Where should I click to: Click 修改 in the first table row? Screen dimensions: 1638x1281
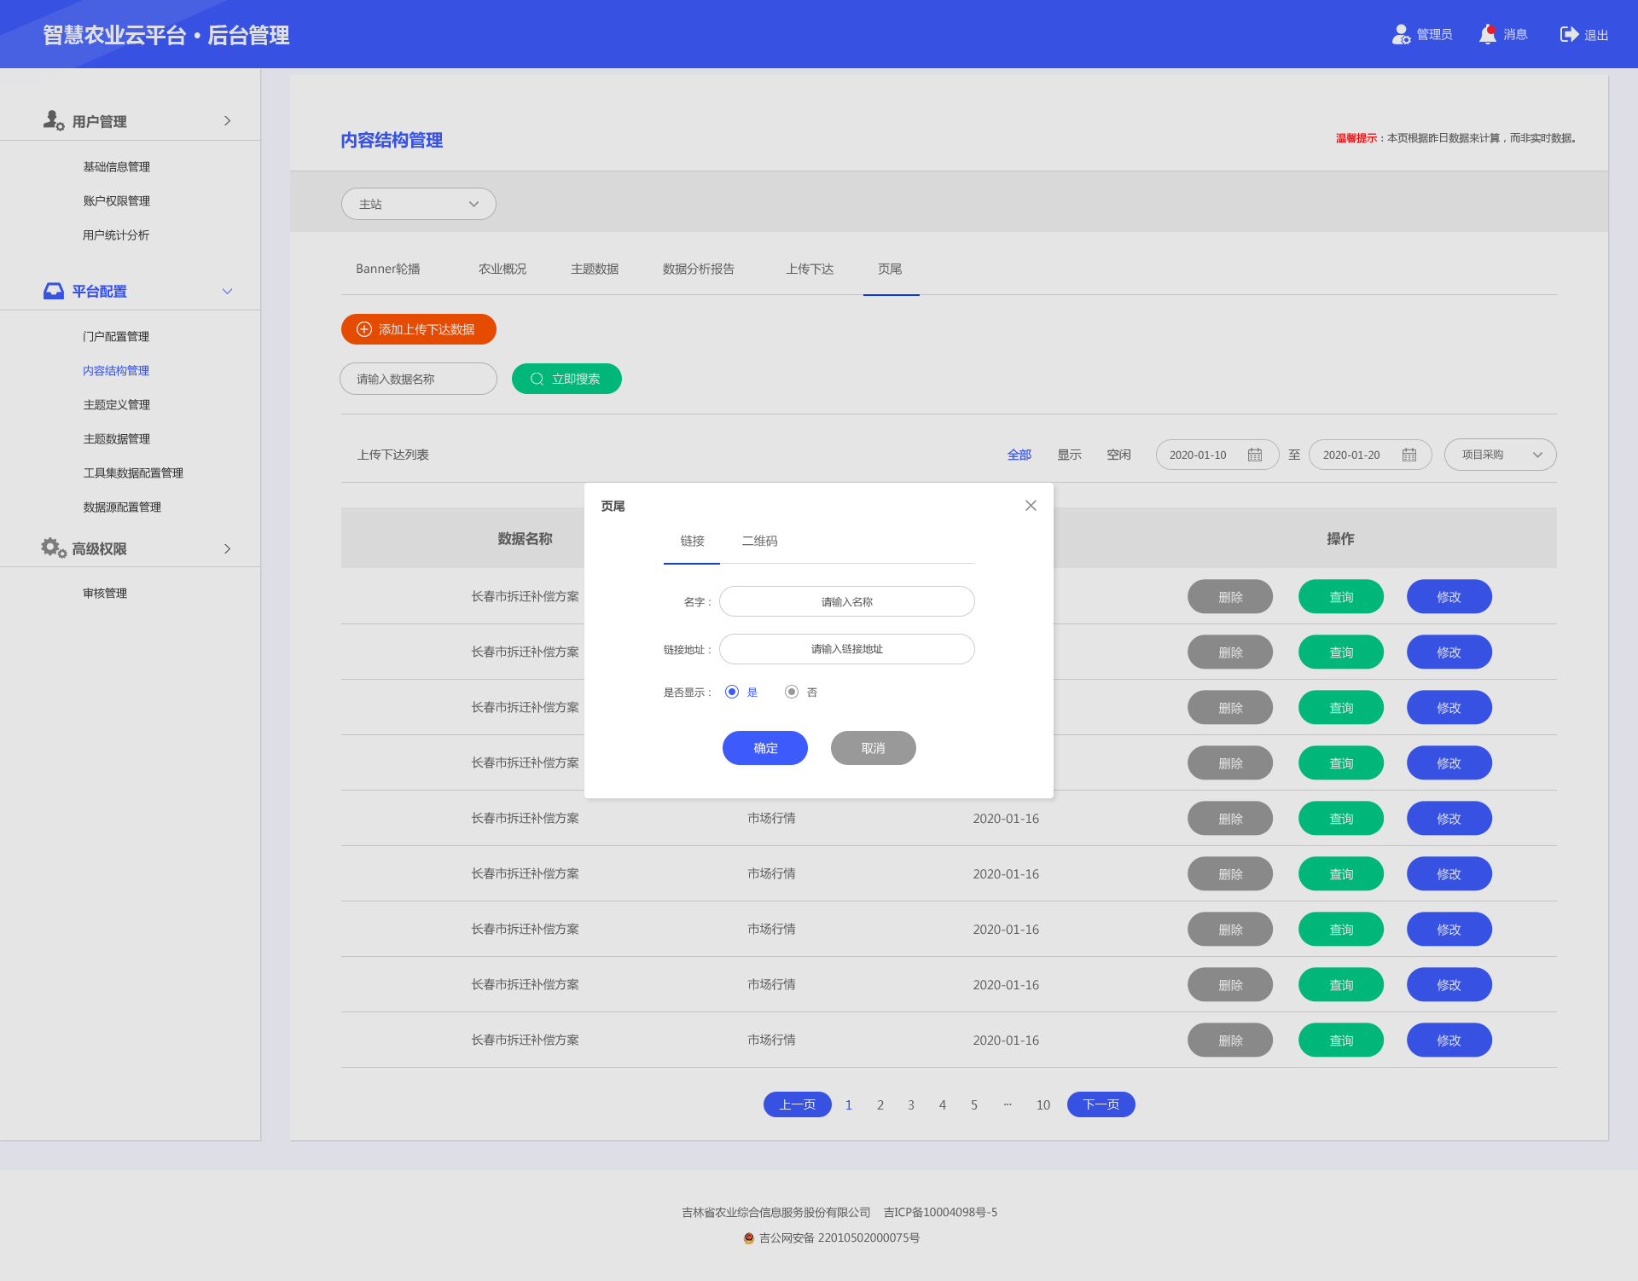(1449, 597)
